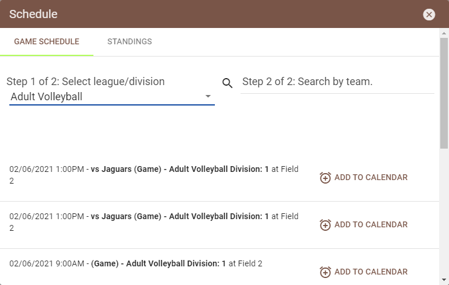Viewport: 449px width, 285px height.
Task: Click the vertical scrollbar thumb
Action: pos(444,93)
